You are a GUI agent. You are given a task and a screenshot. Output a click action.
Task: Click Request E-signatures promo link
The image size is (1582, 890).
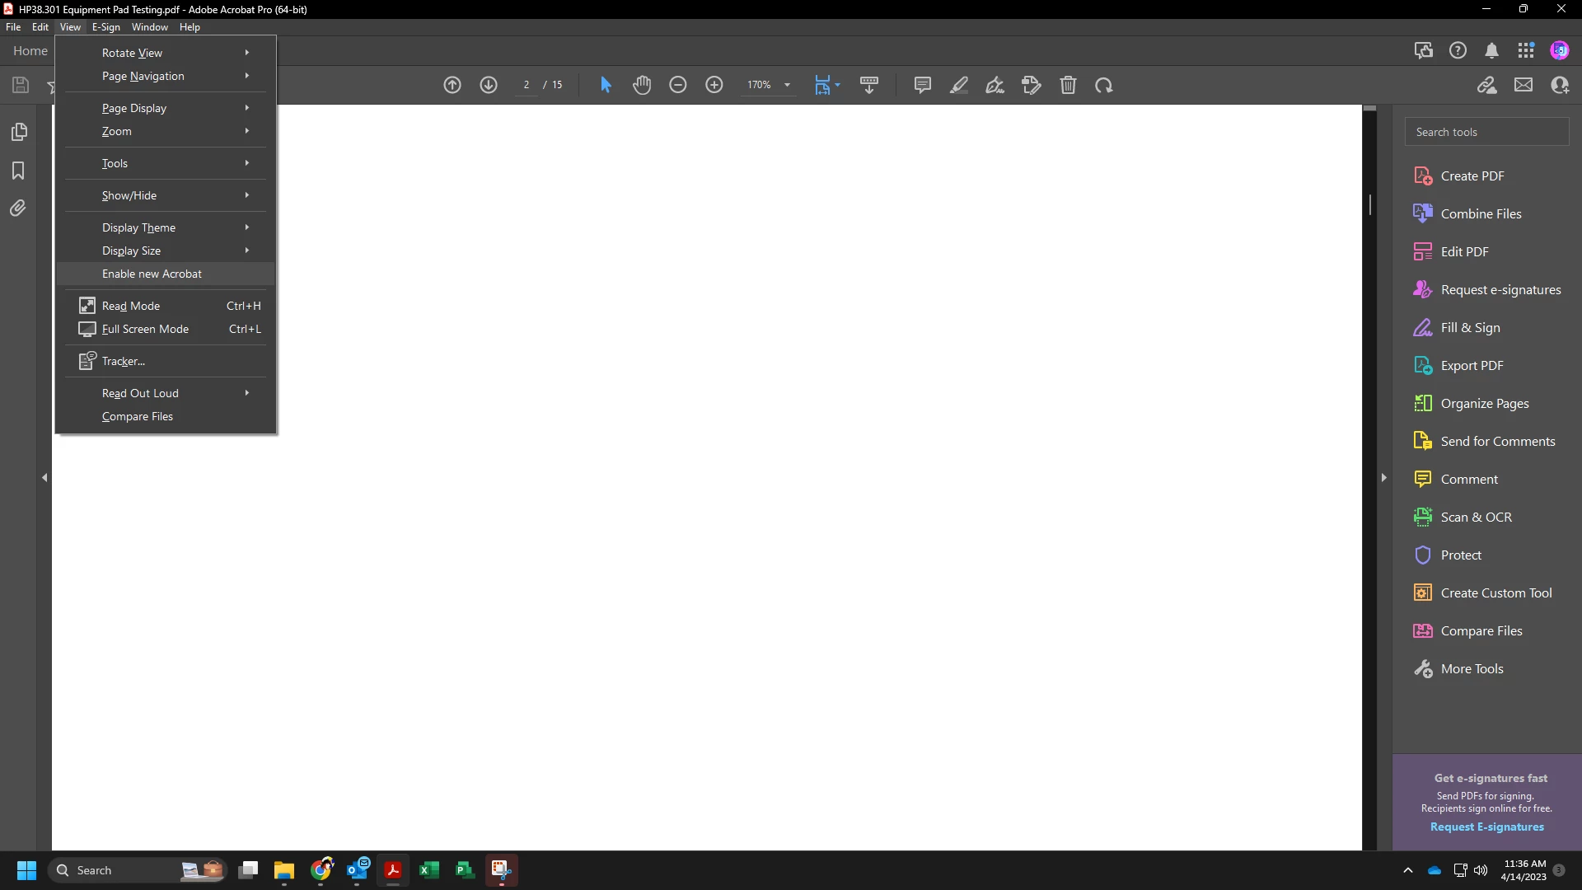(1486, 827)
